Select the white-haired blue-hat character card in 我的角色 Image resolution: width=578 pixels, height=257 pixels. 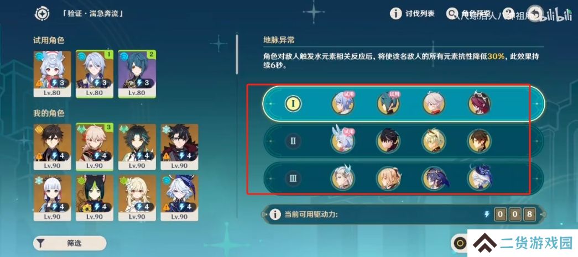pos(179,198)
